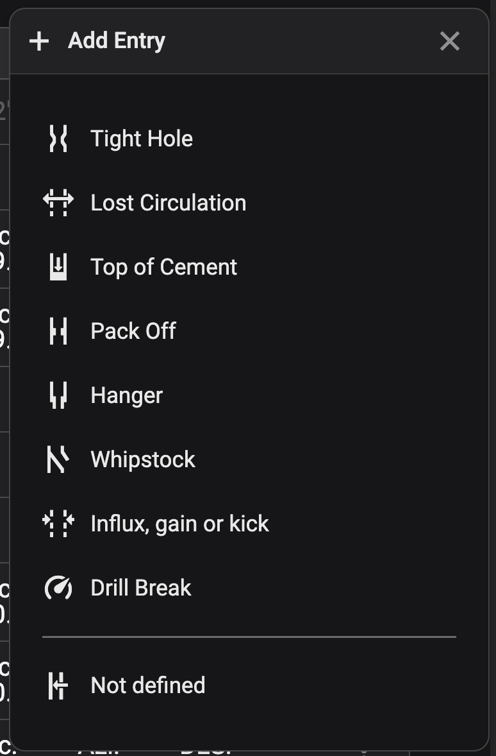This screenshot has height=756, width=496.
Task: Pick Pack Off from the entry list
Action: point(133,331)
